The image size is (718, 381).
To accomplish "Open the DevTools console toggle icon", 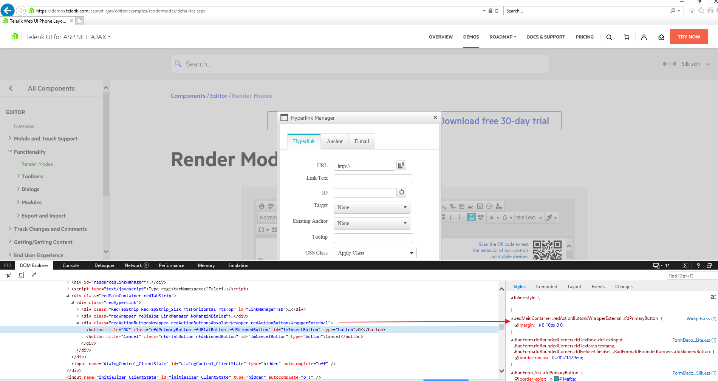I will click(686, 265).
